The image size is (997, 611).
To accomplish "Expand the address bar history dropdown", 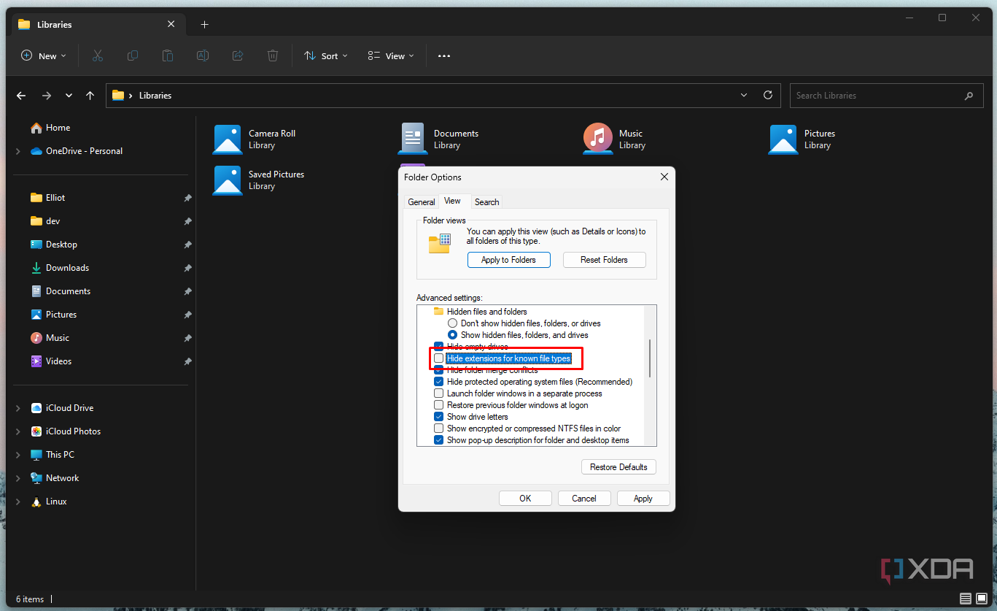I will [x=744, y=96].
